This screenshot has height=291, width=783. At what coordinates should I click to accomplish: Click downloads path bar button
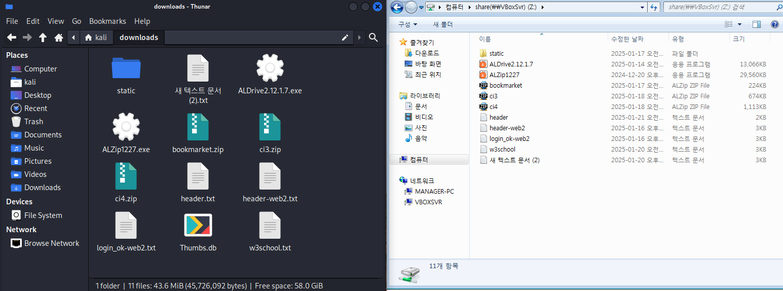point(139,38)
